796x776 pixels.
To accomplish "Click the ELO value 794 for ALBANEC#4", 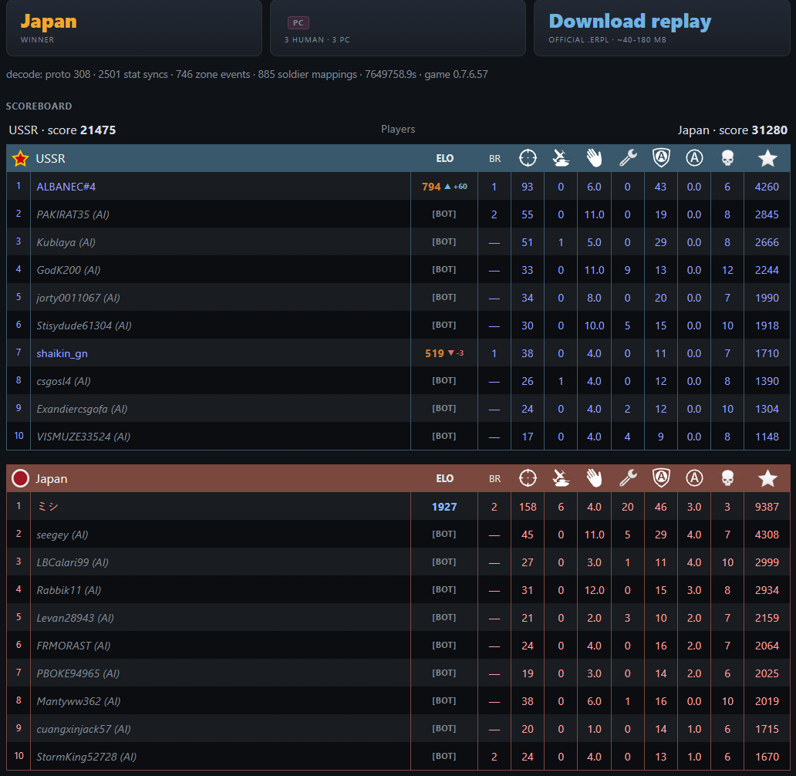I will click(x=431, y=187).
